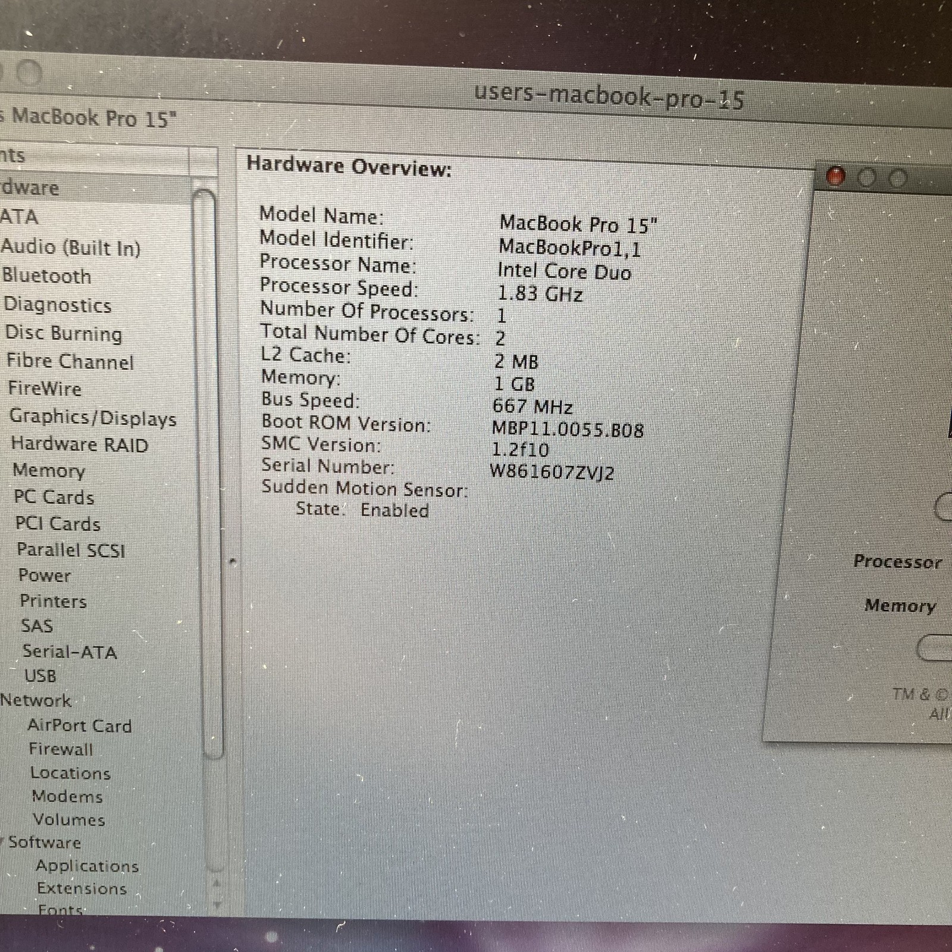Show FireWire information

[x=45, y=389]
